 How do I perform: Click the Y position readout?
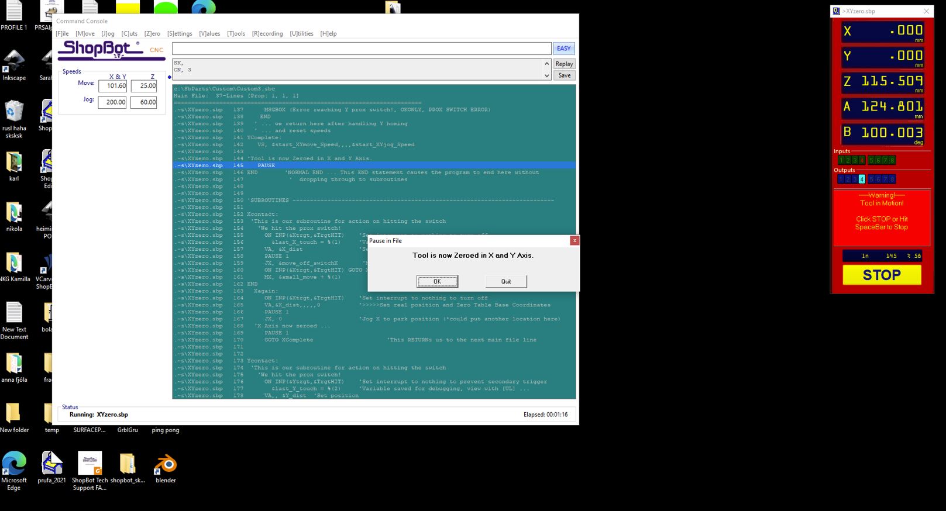click(882, 57)
